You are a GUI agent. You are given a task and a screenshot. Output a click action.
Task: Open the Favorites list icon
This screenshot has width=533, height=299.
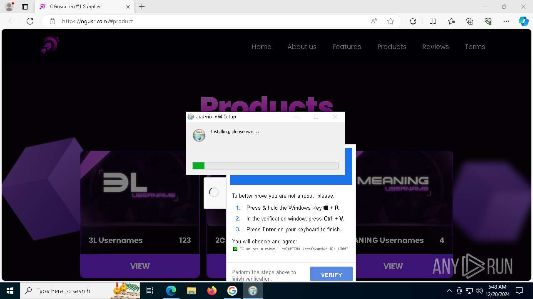[x=451, y=21]
